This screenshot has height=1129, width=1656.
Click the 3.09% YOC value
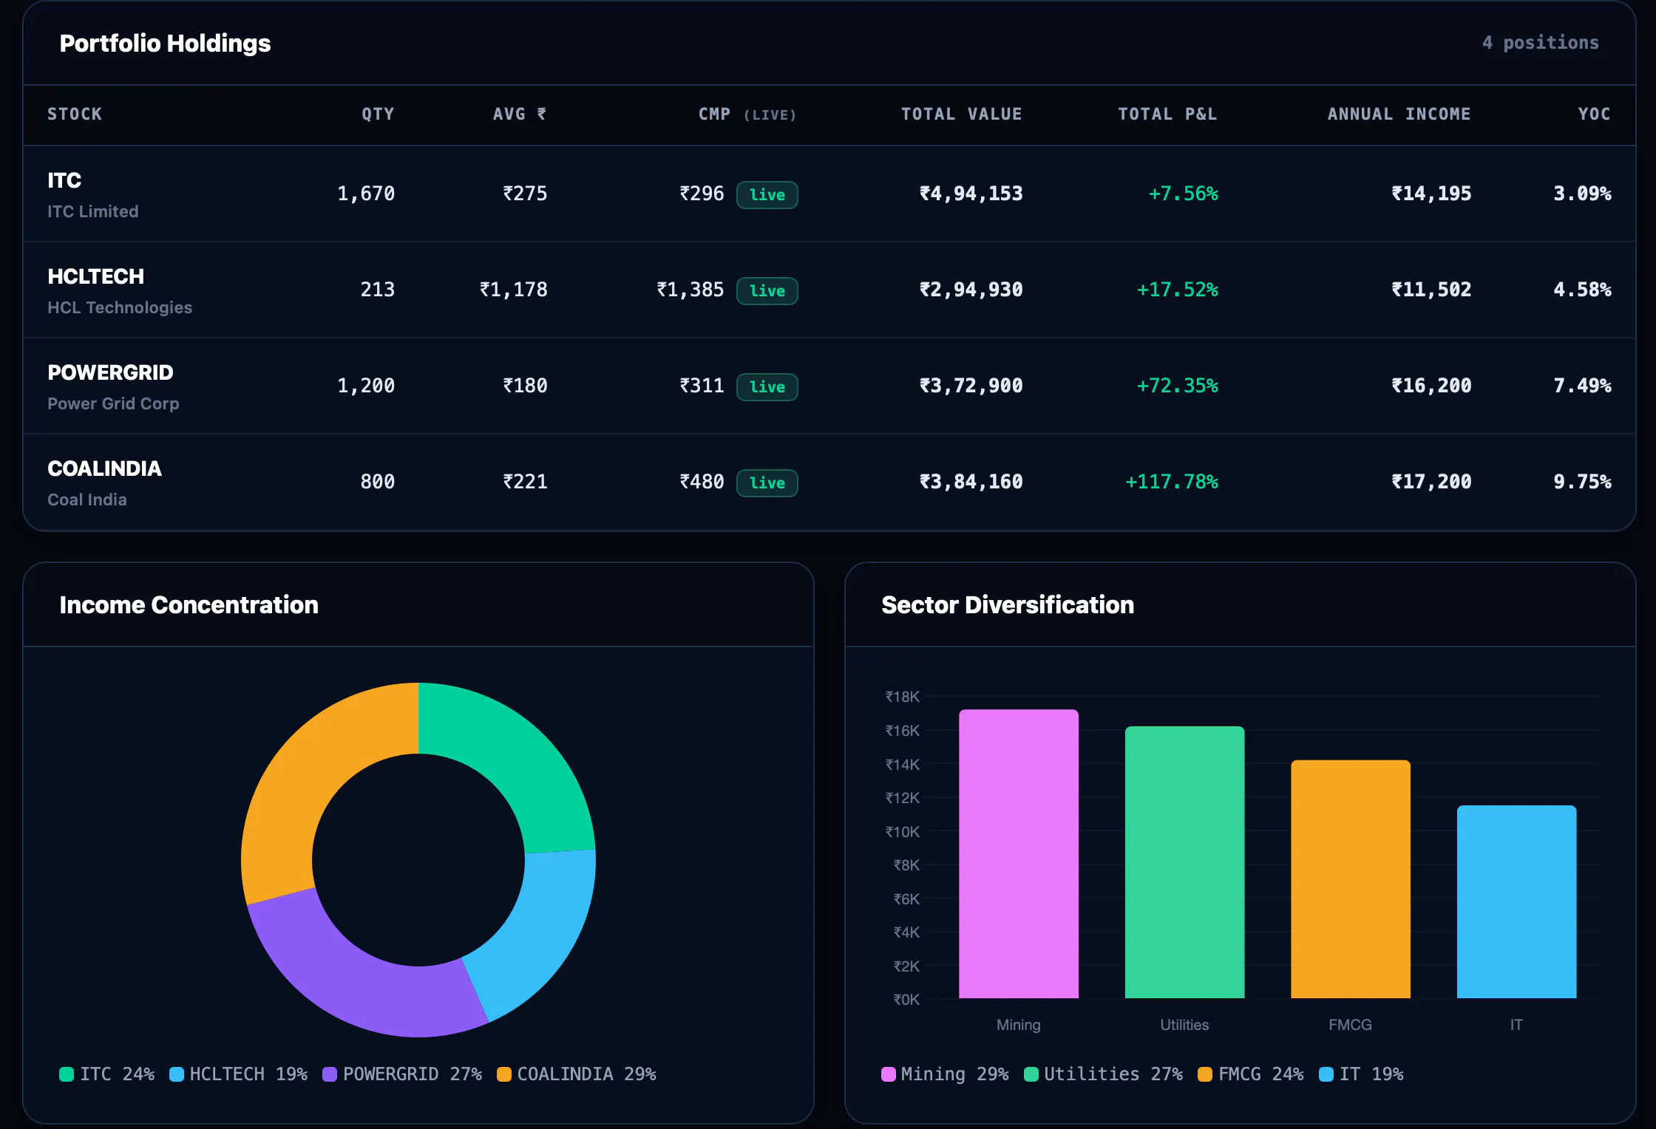[1582, 194]
